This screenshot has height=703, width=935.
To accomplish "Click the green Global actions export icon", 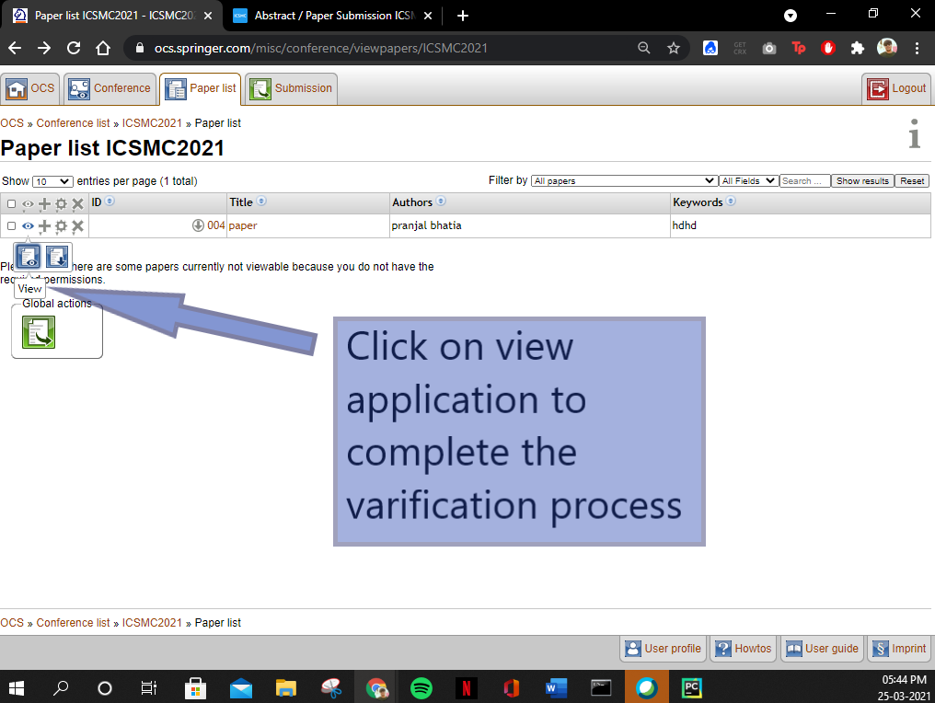I will 39,332.
